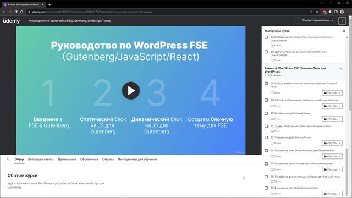
Task: Open the red extension icon in toolbar
Action: coord(324,12)
